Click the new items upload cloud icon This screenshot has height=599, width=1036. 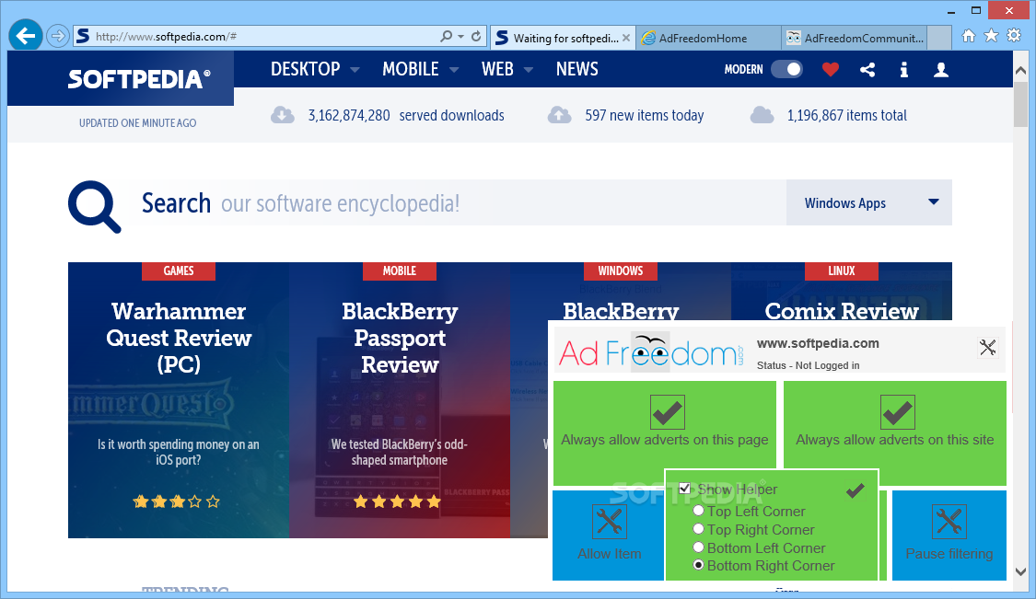point(560,115)
